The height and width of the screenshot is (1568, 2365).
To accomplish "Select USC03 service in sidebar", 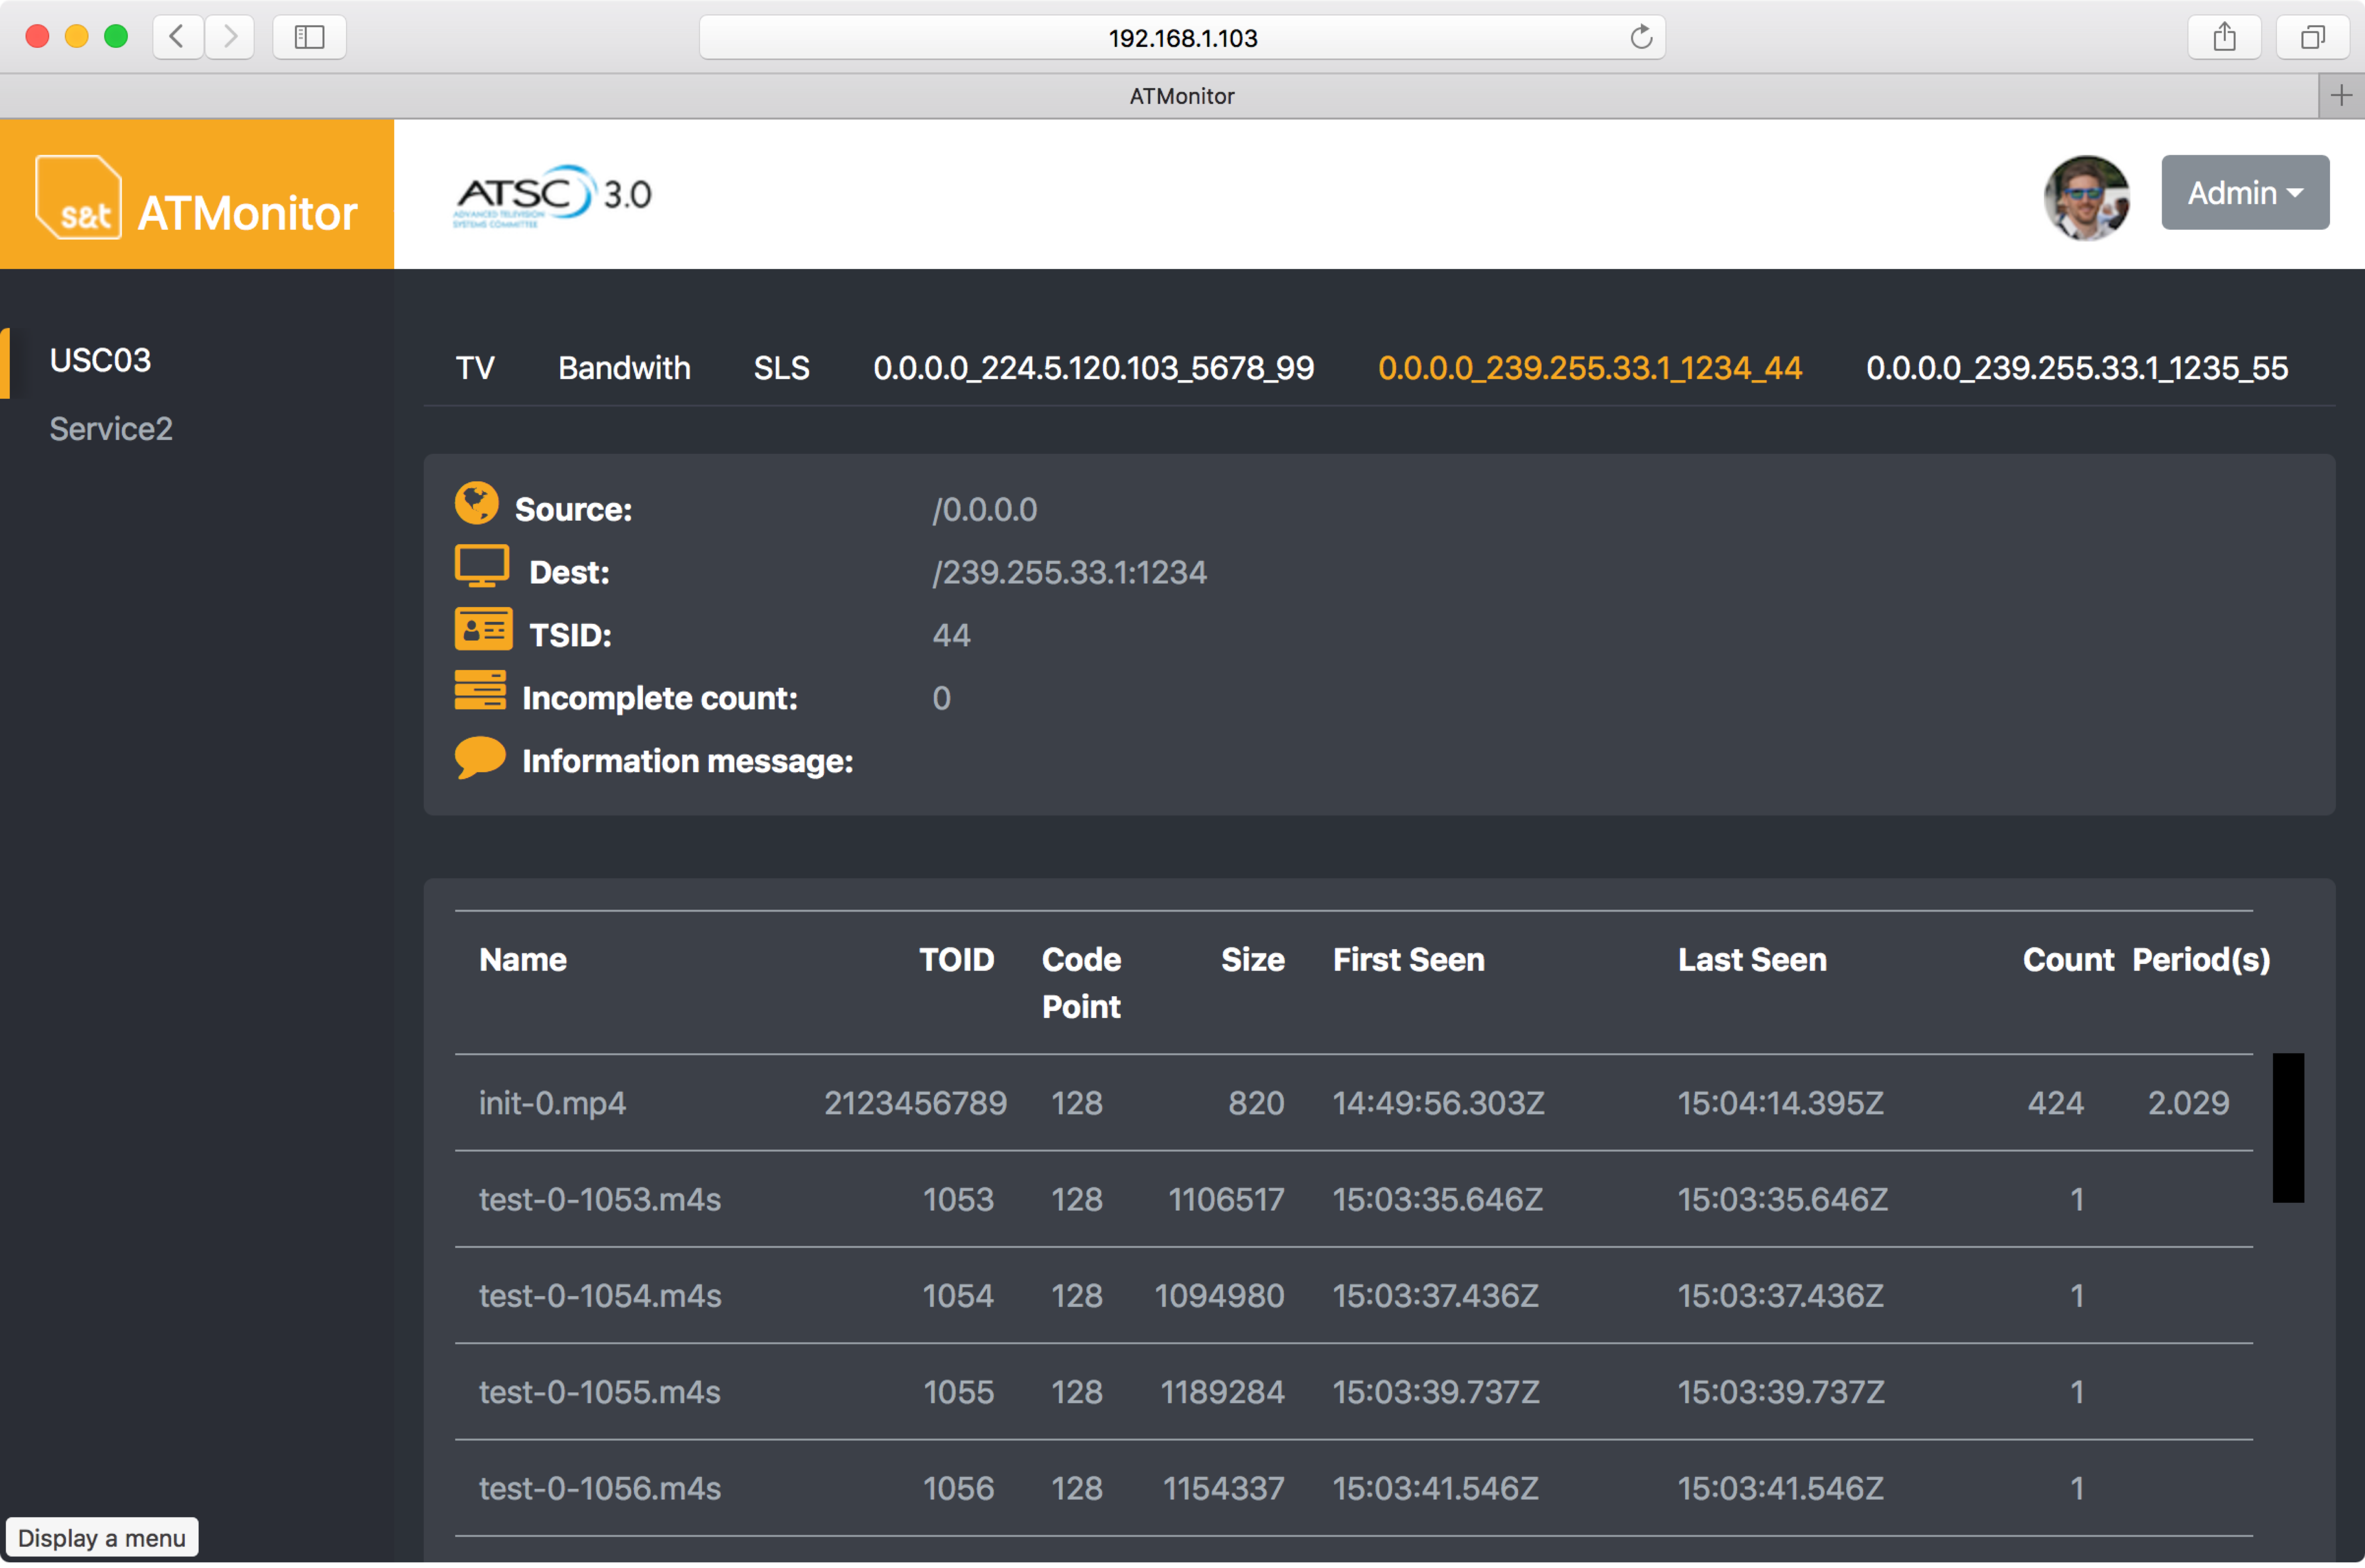I will point(100,360).
